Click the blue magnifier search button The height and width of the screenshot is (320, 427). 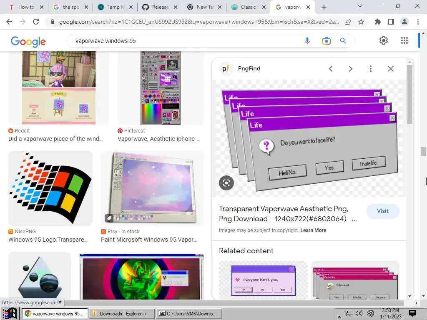coord(343,41)
